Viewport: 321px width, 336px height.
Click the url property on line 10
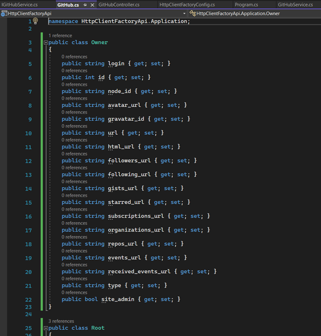(113, 133)
